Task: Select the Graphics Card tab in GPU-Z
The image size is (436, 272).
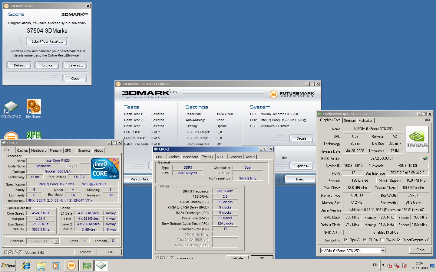Action: (x=330, y=120)
